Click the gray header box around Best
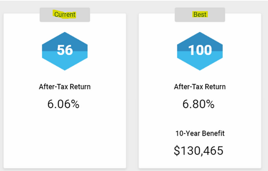This screenshot has height=171, width=268. tap(200, 15)
